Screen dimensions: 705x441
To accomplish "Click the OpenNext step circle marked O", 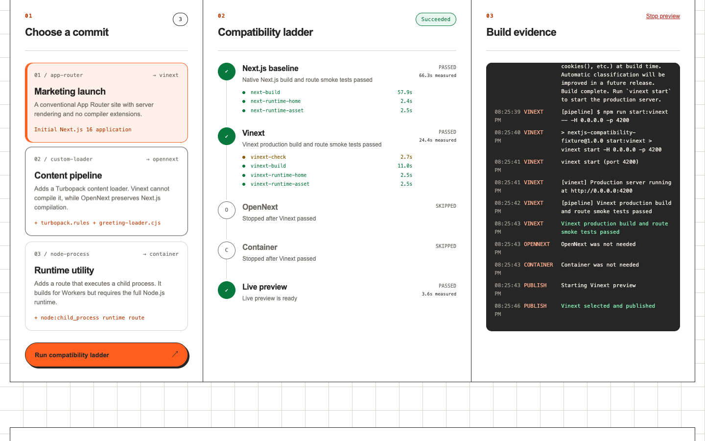I will (227, 210).
